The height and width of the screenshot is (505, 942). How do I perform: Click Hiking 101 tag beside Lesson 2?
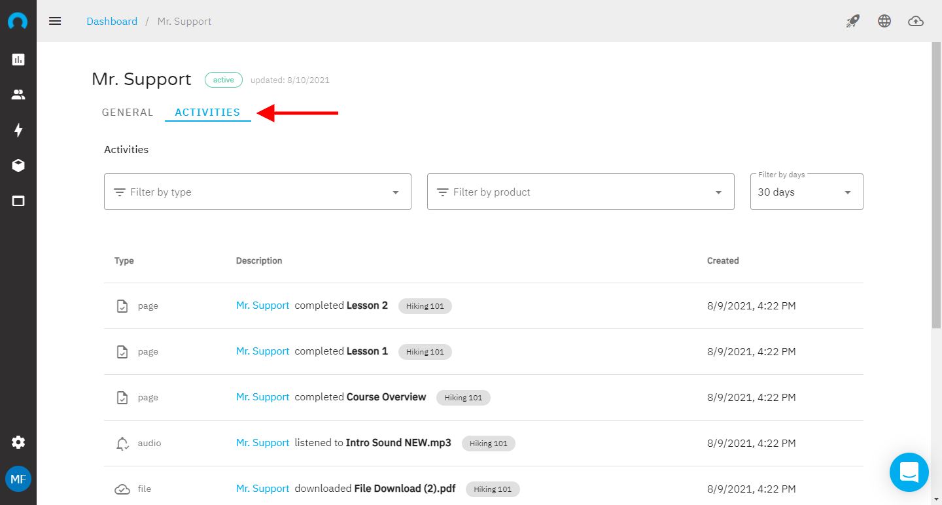coord(425,306)
